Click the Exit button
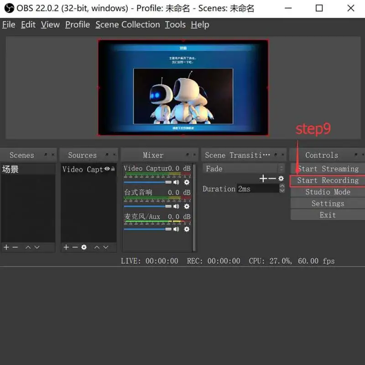The width and height of the screenshot is (365, 365). coord(328,215)
